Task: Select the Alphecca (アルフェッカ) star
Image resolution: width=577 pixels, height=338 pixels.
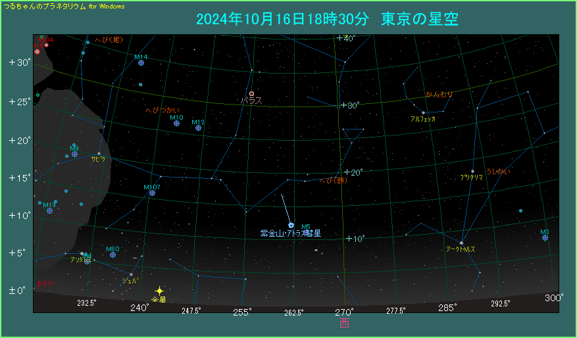Action: pos(423,112)
